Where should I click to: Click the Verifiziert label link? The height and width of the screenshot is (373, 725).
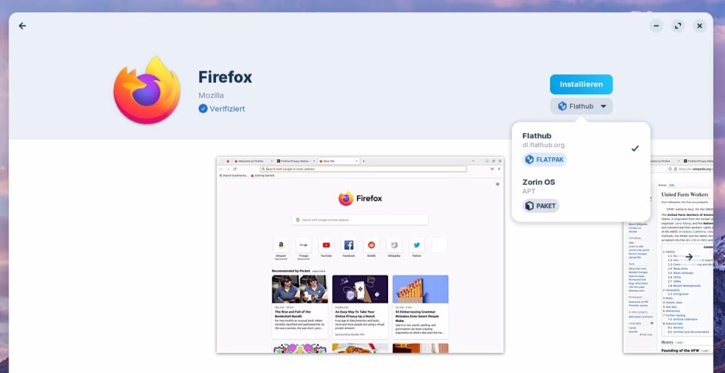[x=227, y=109]
